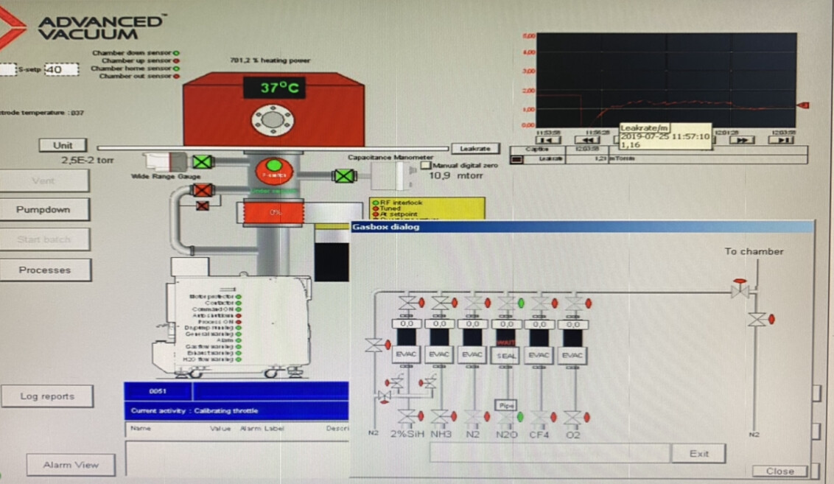The image size is (834, 484).
Task: Click the empty message field beside Exit
Action: [x=550, y=453]
